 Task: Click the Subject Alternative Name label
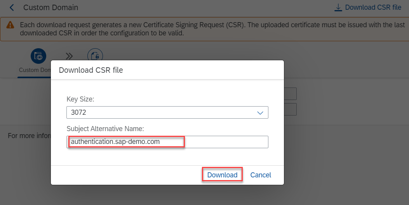(105, 129)
